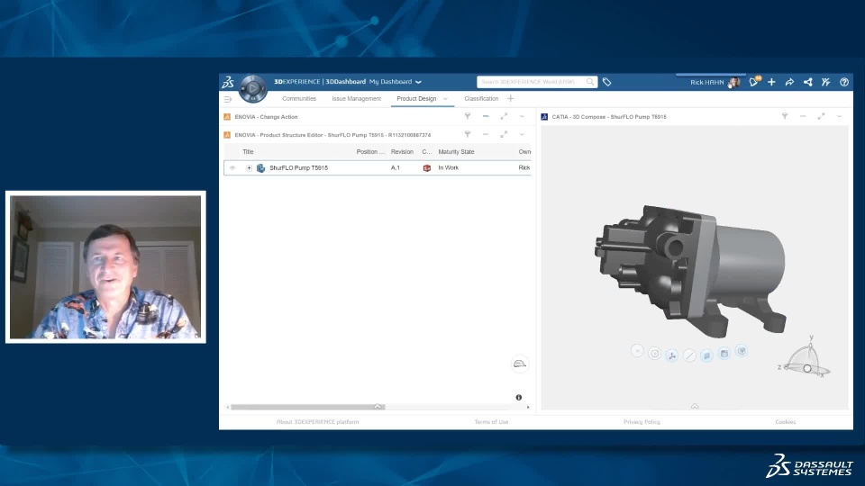Image resolution: width=865 pixels, height=486 pixels.
Task: Switch to the Classification tab
Action: point(481,99)
